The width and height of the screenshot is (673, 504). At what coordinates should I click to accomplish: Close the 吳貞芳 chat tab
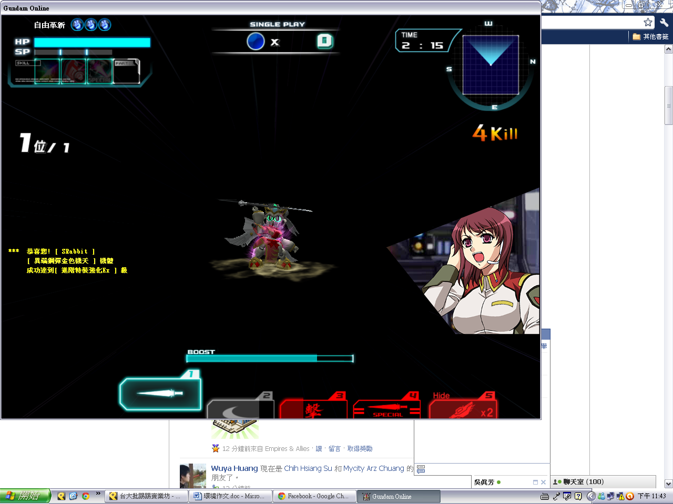[x=543, y=482]
